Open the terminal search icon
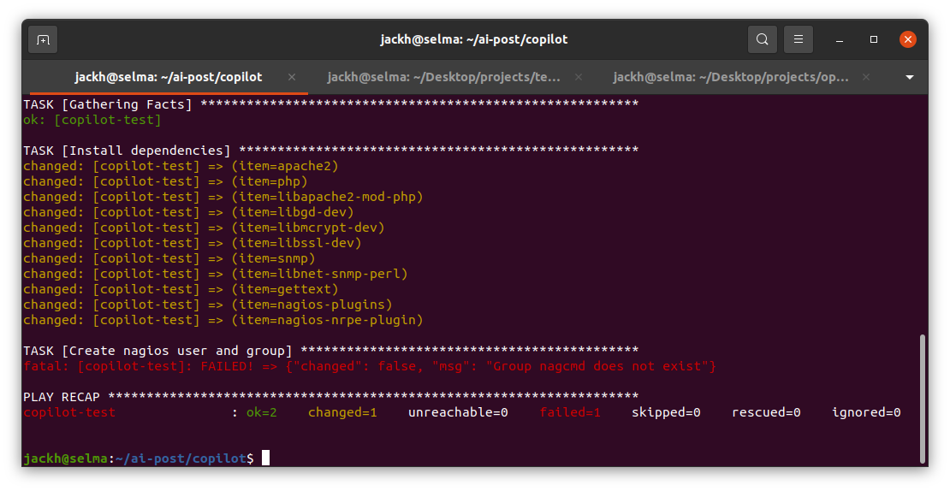The width and height of the screenshot is (950, 491). [x=763, y=39]
